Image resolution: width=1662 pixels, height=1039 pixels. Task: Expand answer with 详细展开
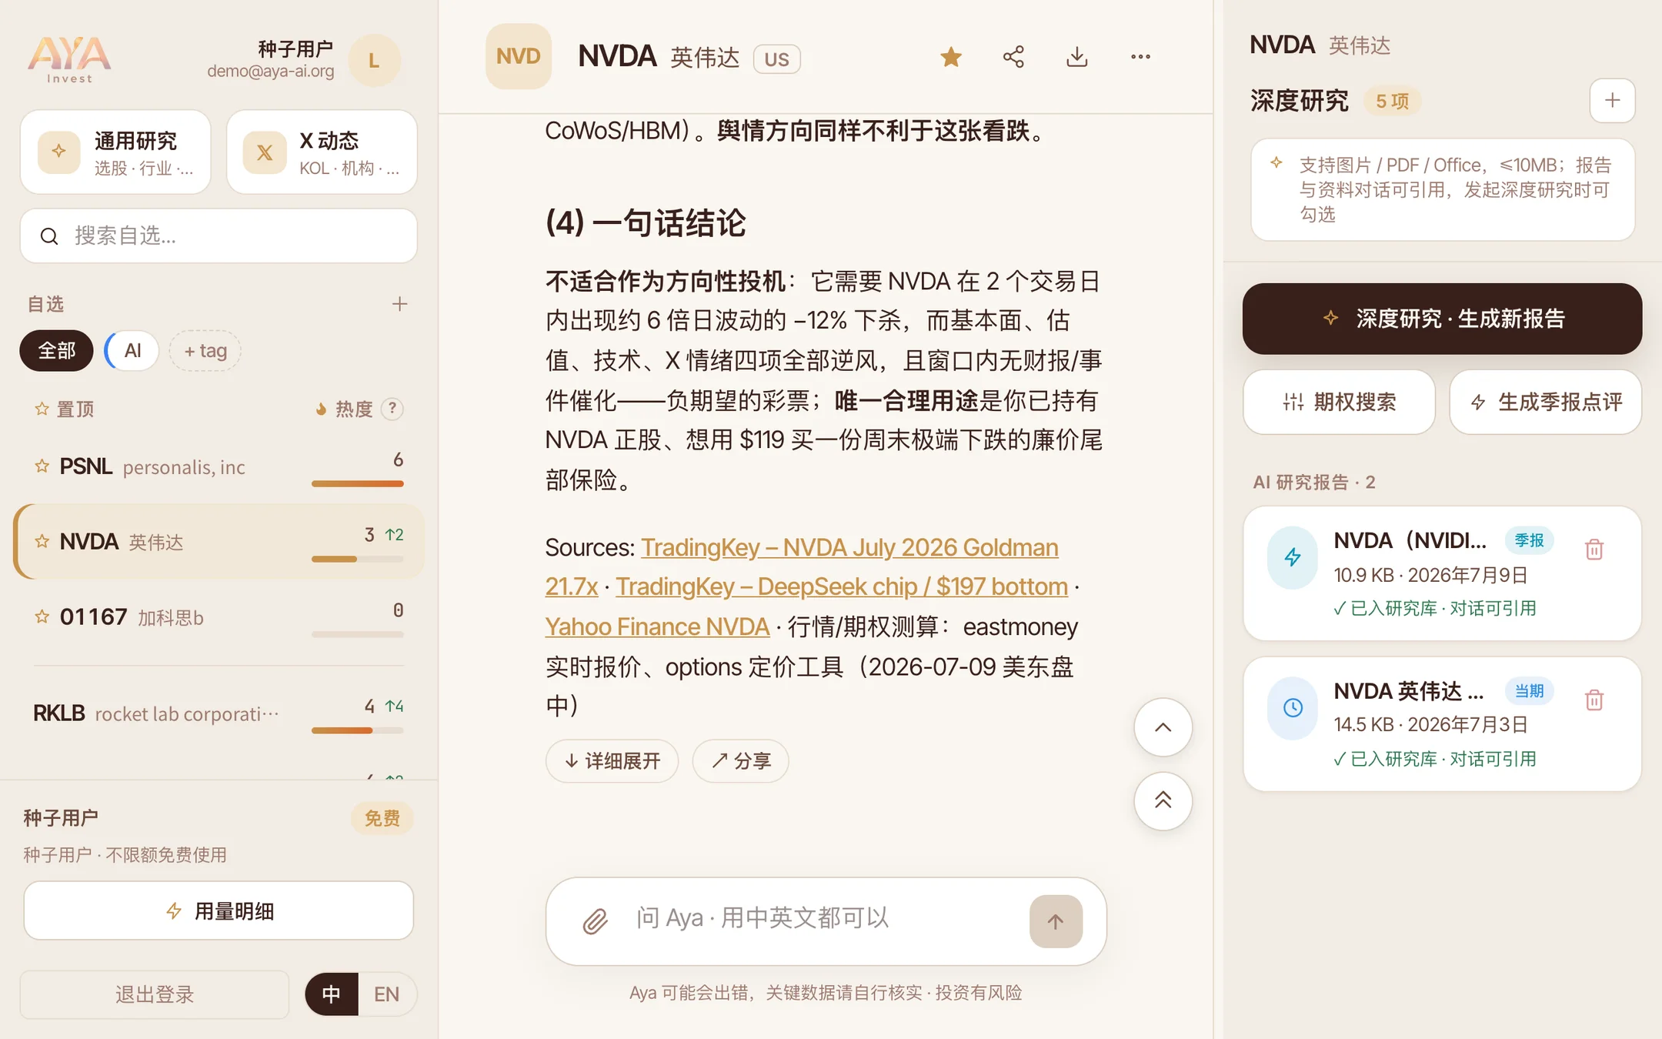tap(612, 761)
